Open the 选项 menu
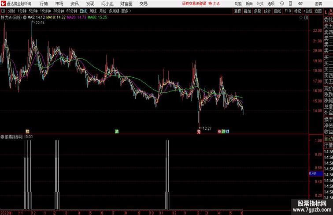Image resolution: width=333 pixels, height=215 pixels. point(271,4)
